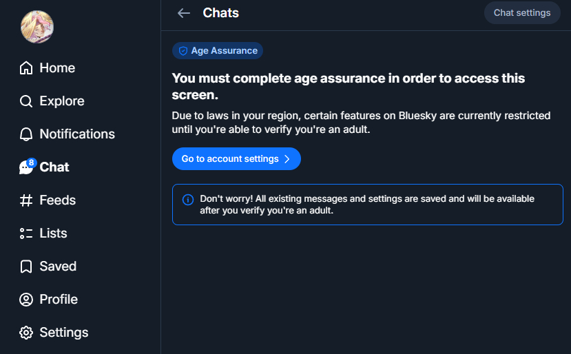
Task: Click the Home house icon
Action: (26, 68)
